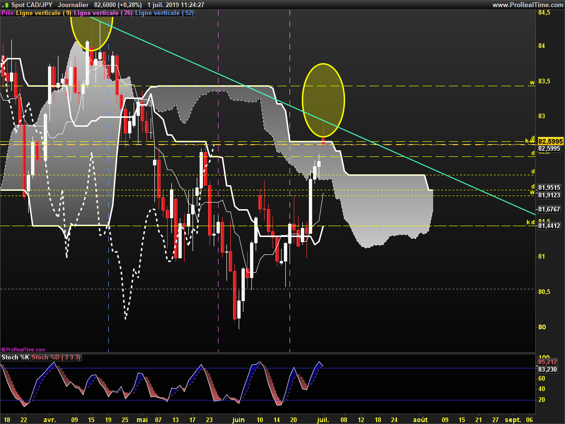
Task: Click the 40 level on stochastic axis
Action: coord(541,389)
